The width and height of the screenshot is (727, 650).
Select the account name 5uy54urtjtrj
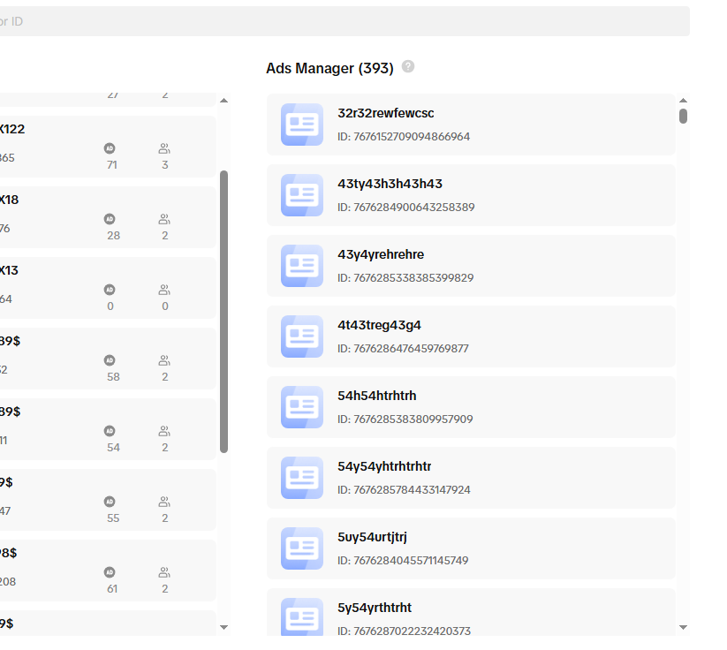pos(372,537)
